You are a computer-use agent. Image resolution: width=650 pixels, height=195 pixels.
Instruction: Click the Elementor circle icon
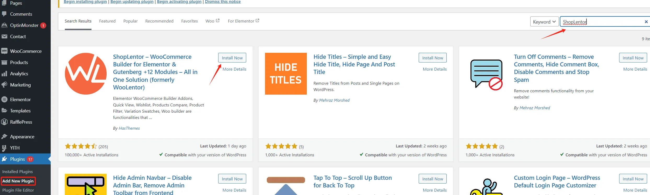[x=4, y=100]
